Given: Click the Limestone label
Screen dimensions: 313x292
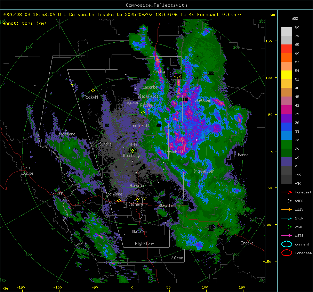Looking at the screenshot, I should tap(66, 134).
